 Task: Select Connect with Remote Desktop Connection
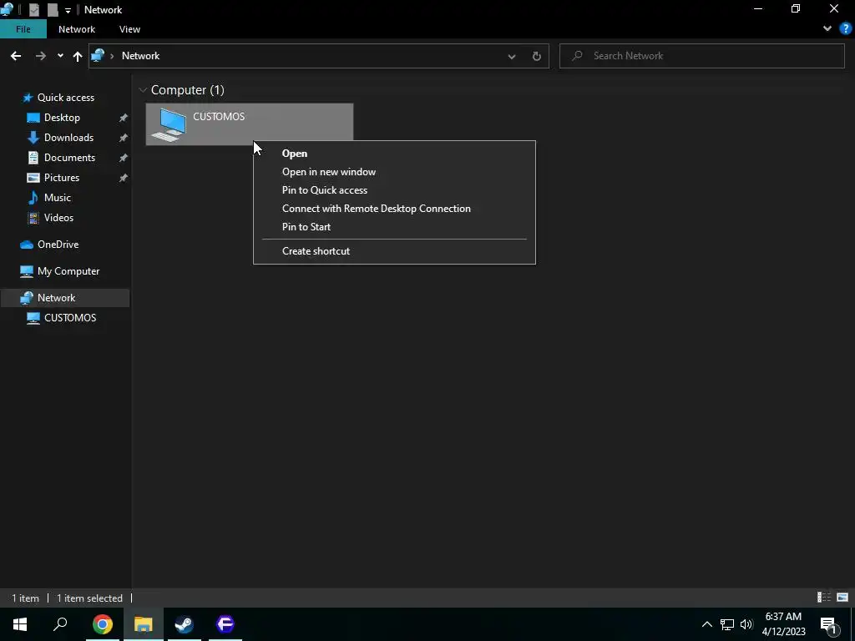[394, 209]
